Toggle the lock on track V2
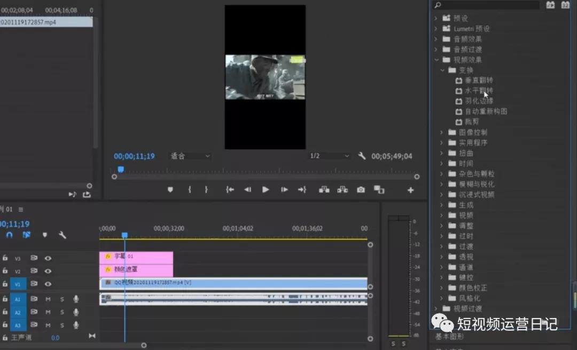This screenshot has width=577, height=350. [5, 271]
